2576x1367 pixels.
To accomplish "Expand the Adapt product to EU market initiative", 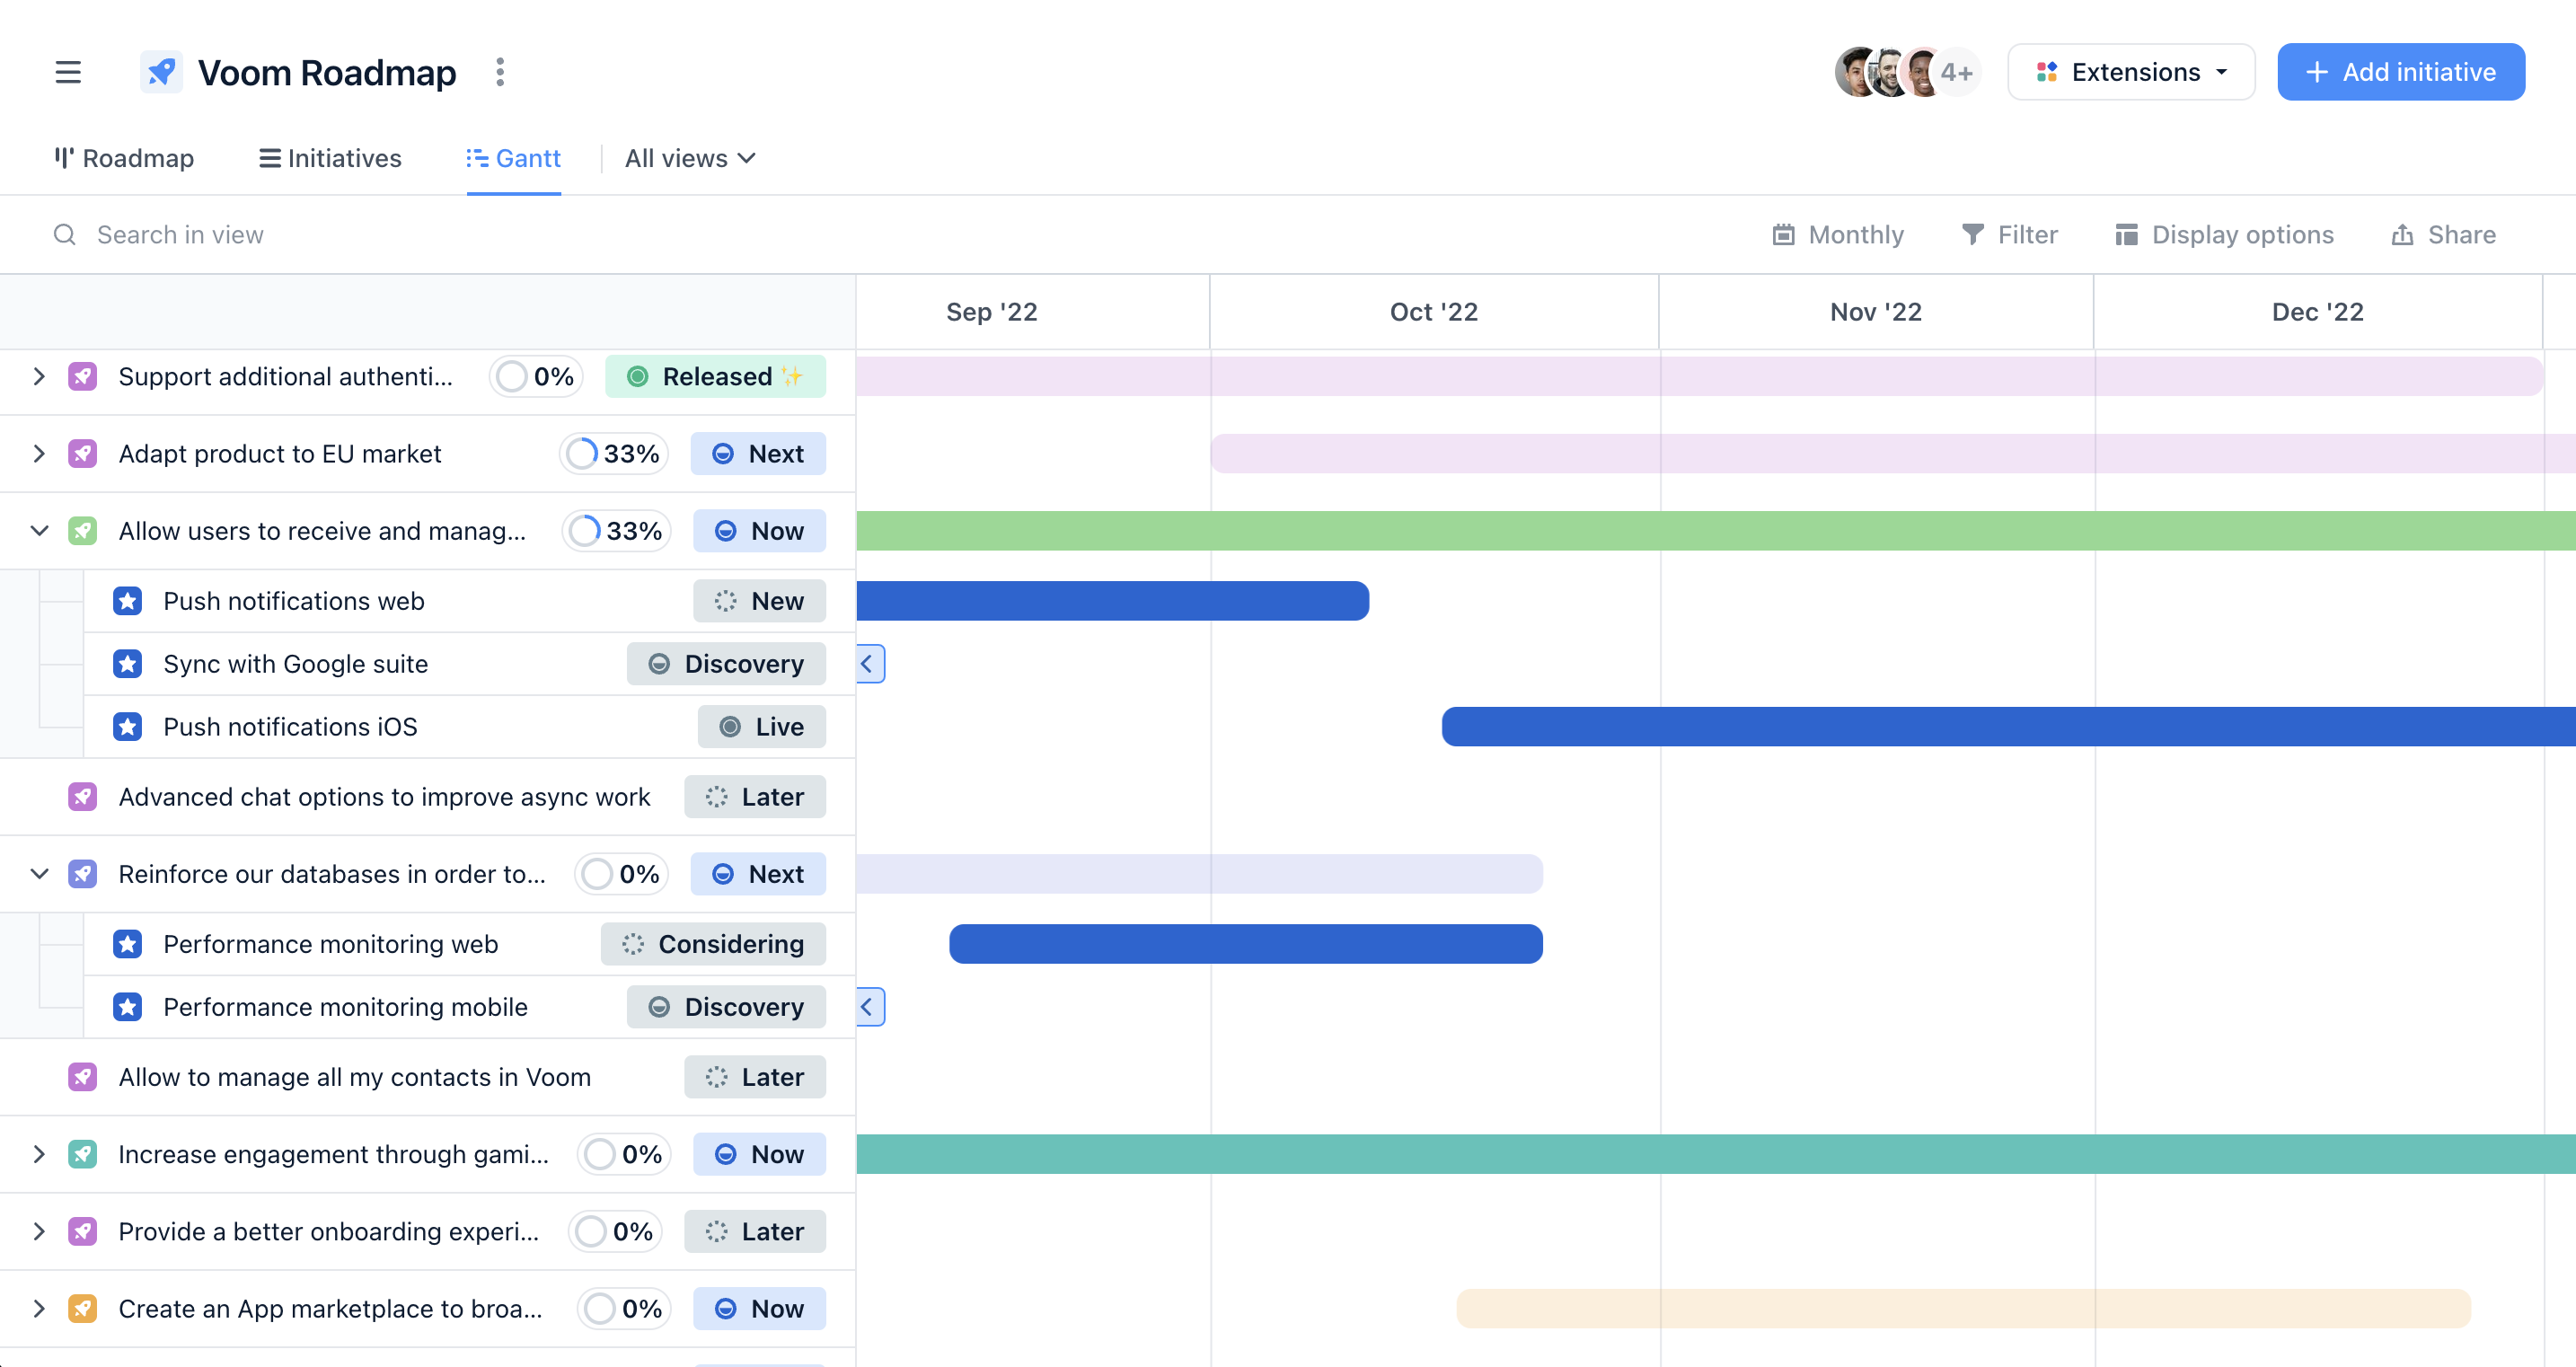I will tap(39, 453).
